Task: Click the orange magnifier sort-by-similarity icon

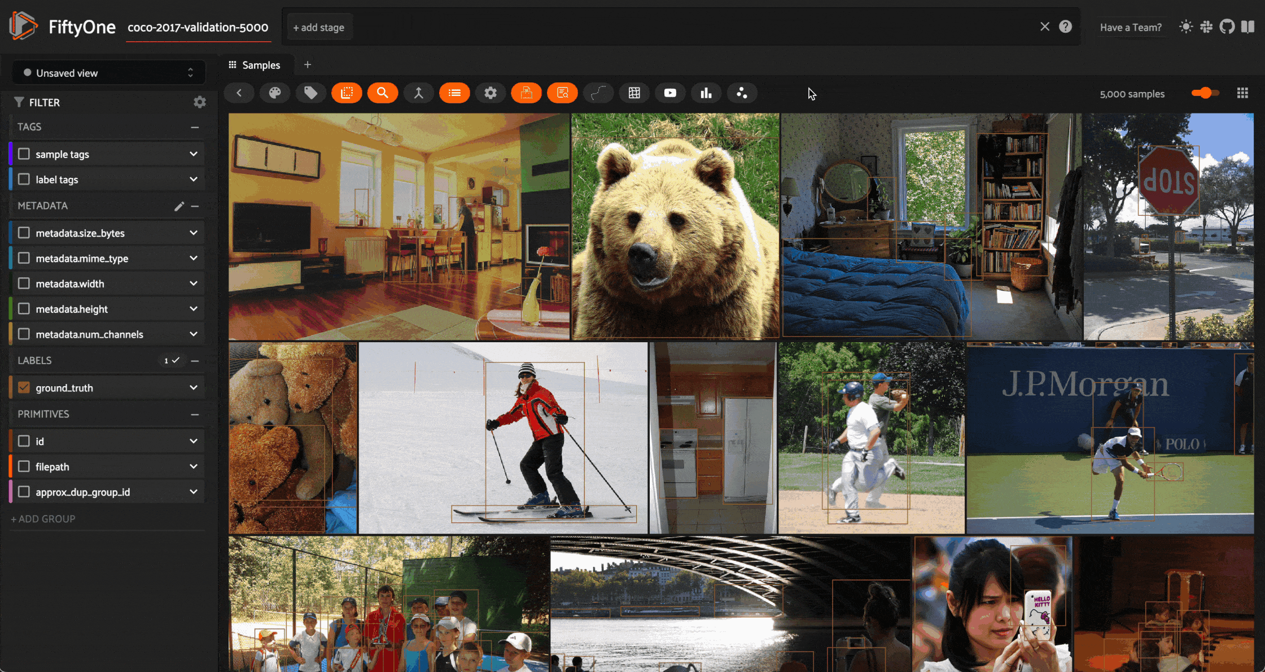Action: pyautogui.click(x=383, y=93)
